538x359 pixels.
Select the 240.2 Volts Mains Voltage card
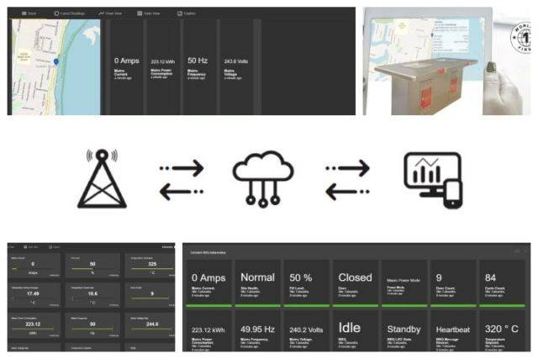(306, 330)
